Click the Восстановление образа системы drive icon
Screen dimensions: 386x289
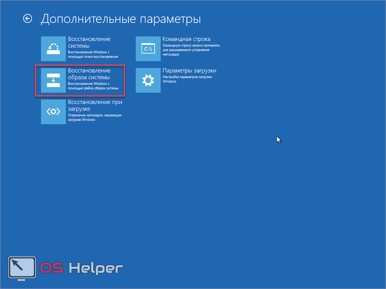(x=53, y=80)
